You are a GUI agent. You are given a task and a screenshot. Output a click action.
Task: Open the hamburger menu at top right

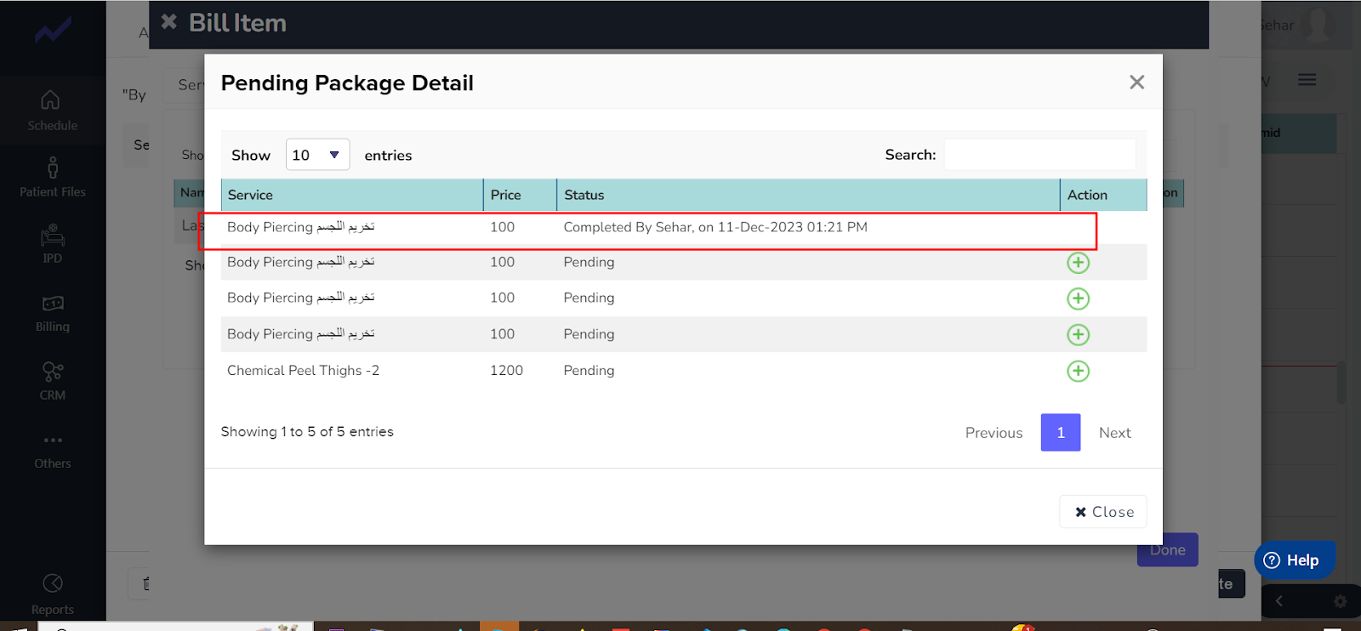[1307, 80]
